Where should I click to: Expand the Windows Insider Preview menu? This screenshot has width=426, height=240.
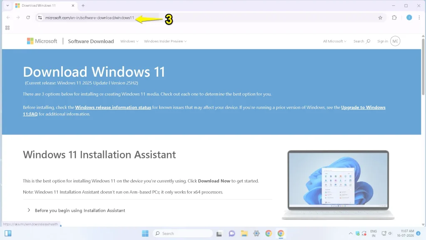pos(165,41)
